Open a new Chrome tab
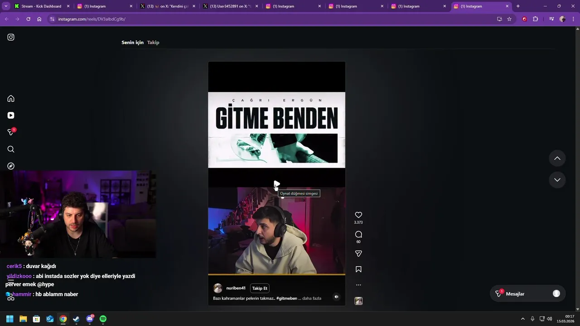 (x=518, y=6)
